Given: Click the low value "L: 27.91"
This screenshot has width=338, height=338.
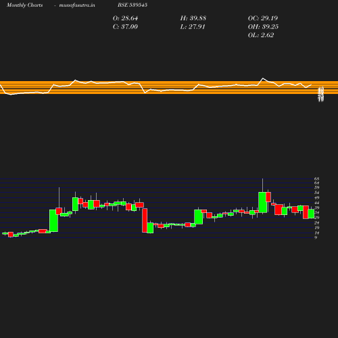Looking at the screenshot, I should (193, 27).
